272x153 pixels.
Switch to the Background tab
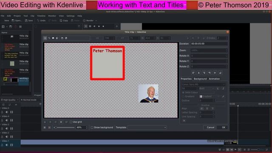pyautogui.click(x=200, y=79)
